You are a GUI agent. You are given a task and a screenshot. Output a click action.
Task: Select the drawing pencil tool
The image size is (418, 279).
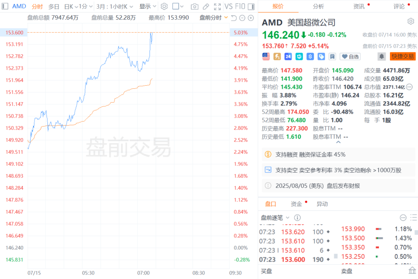206,6
